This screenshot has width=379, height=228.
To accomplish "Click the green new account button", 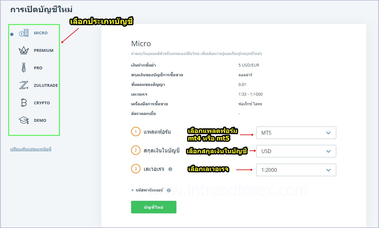I will click(154, 207).
